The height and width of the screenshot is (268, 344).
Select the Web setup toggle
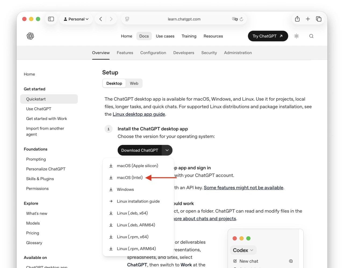point(134,83)
